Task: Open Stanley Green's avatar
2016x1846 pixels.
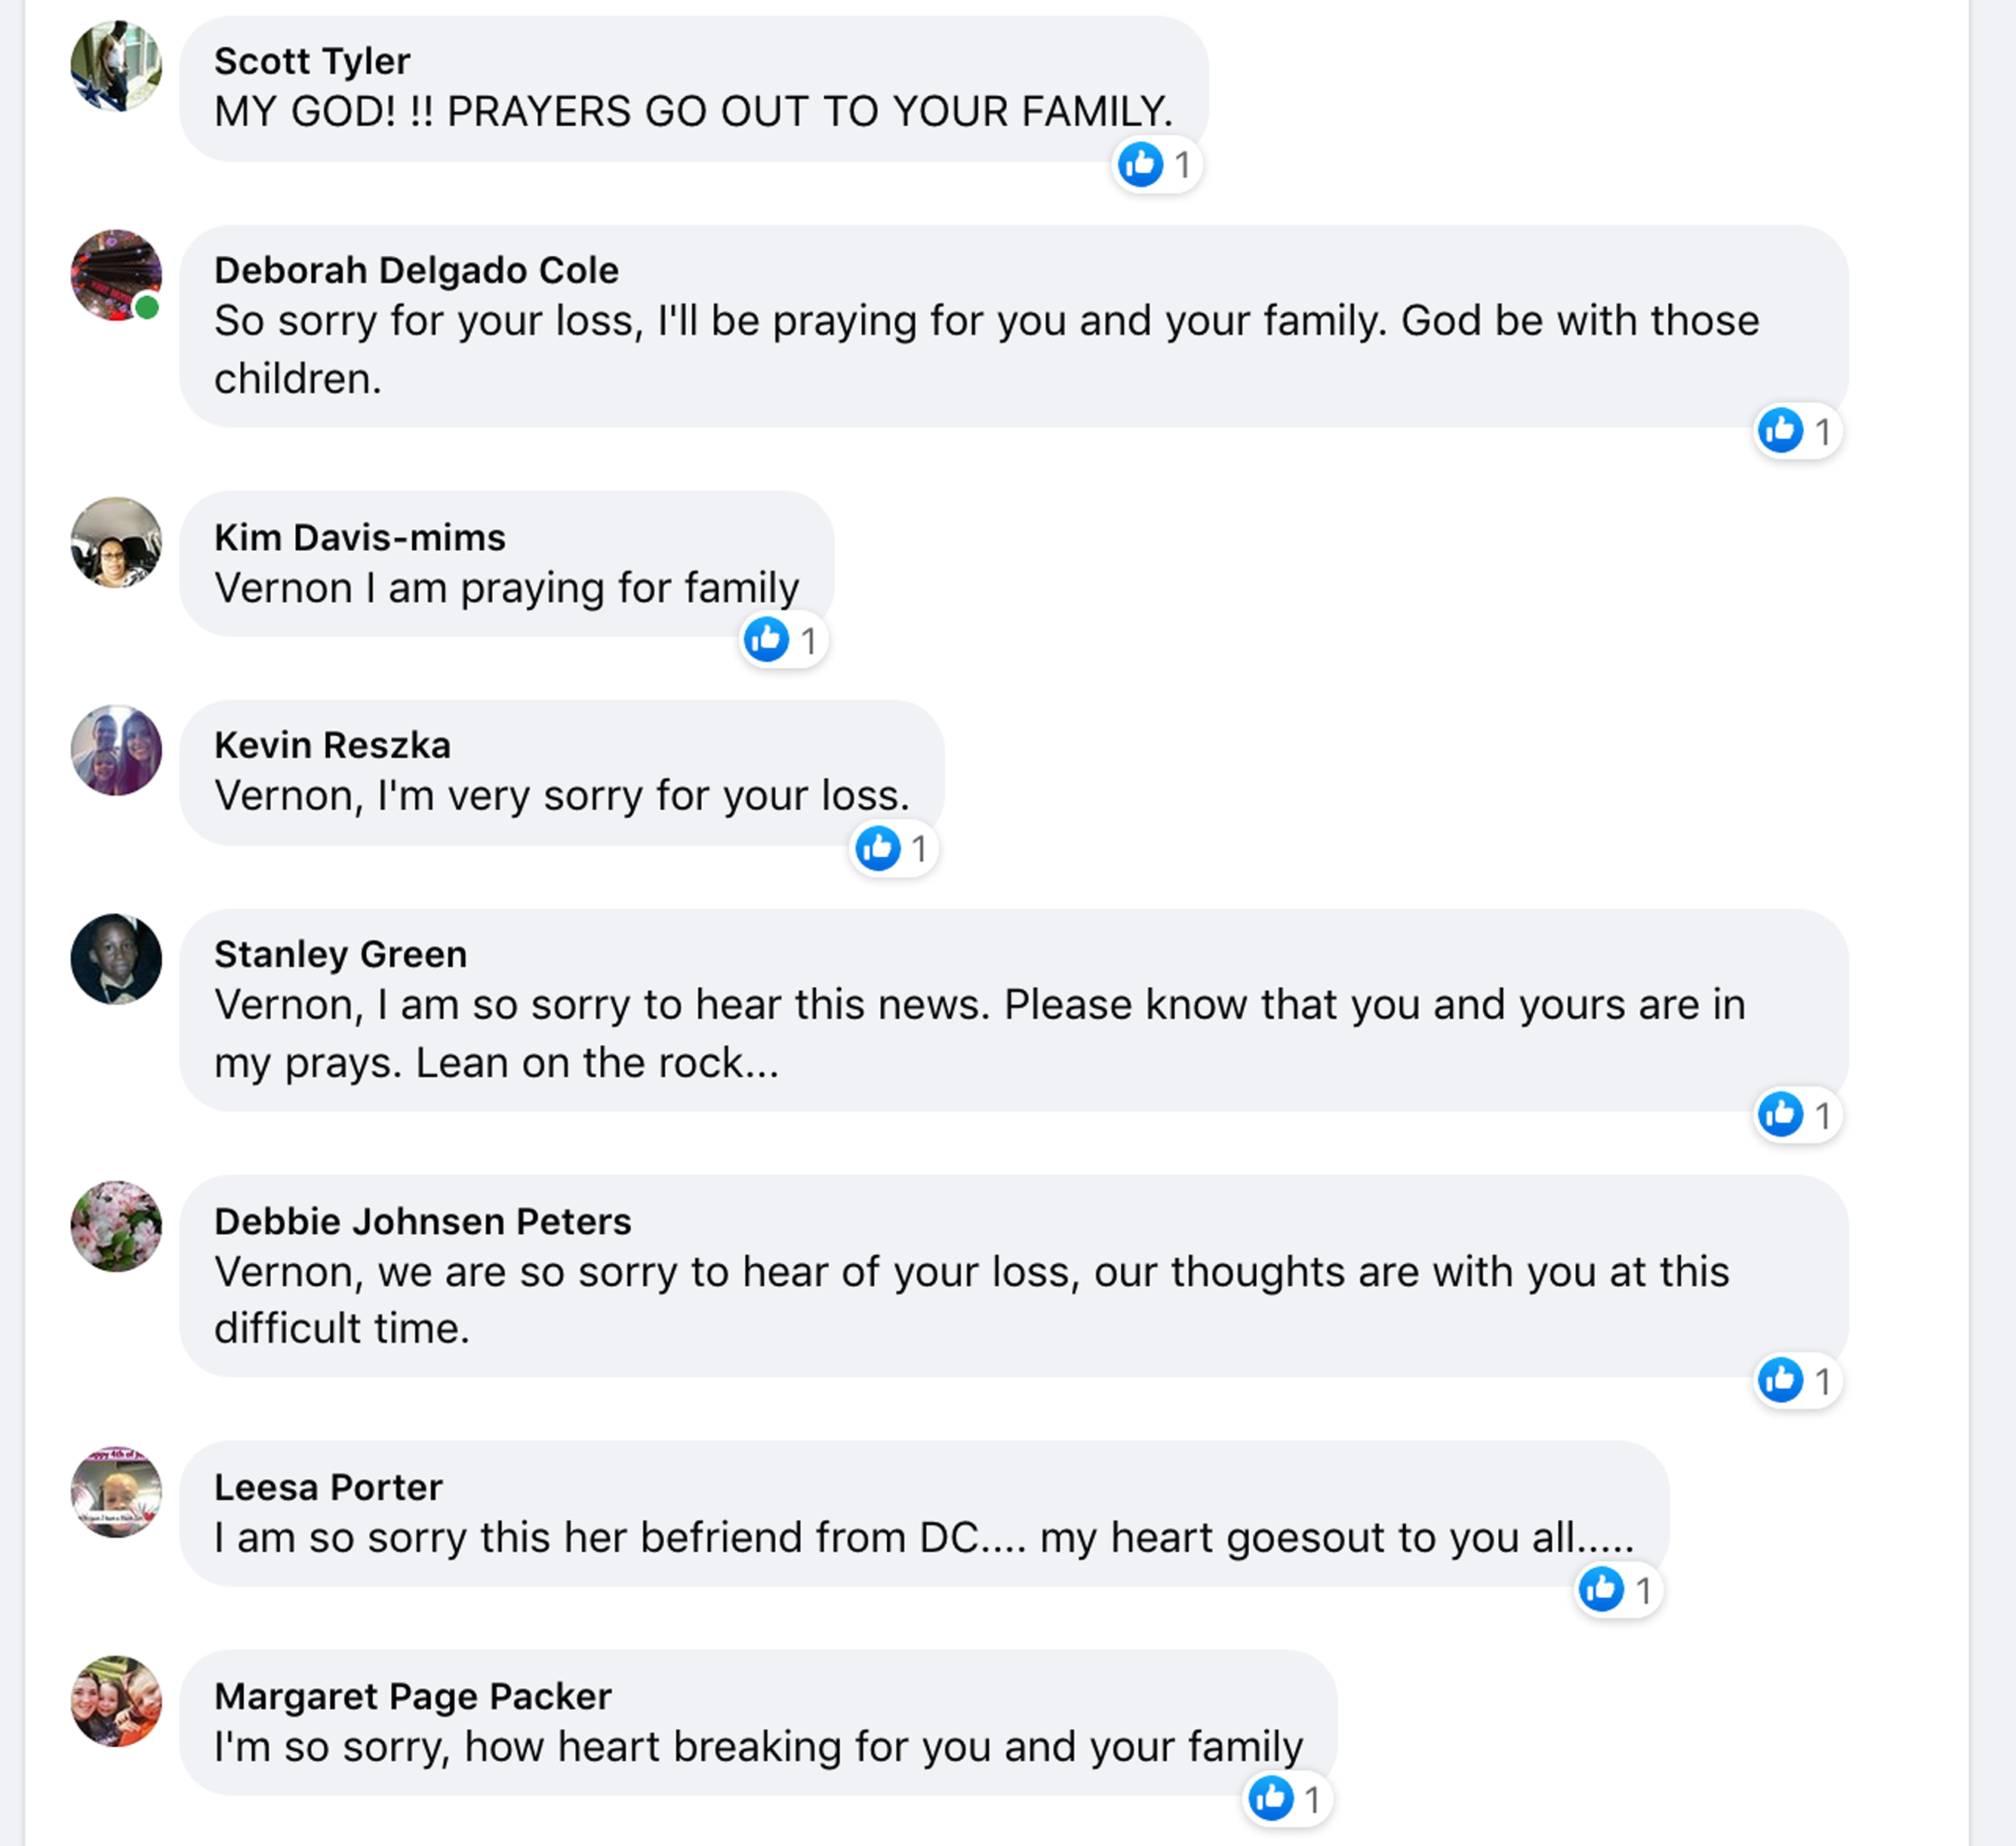Action: click(116, 959)
